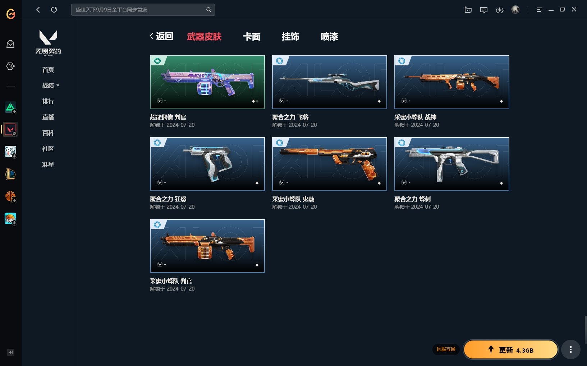Open the cartoon game icon above LoL icon
Viewport: 587px width, 366px height.
[10, 152]
